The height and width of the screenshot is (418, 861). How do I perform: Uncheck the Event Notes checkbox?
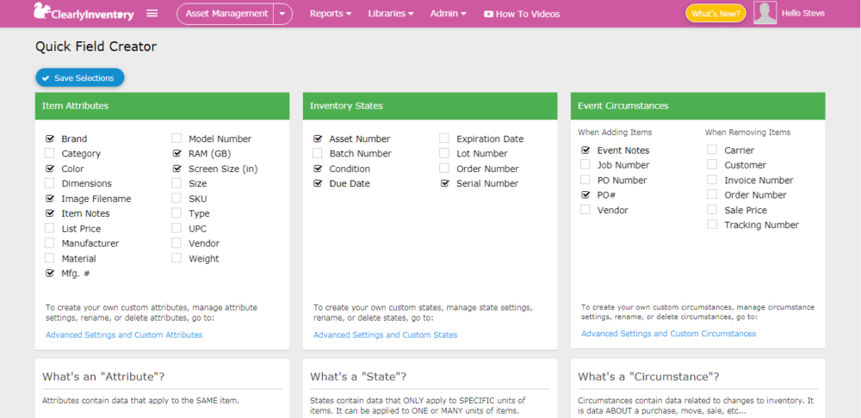pyautogui.click(x=585, y=150)
